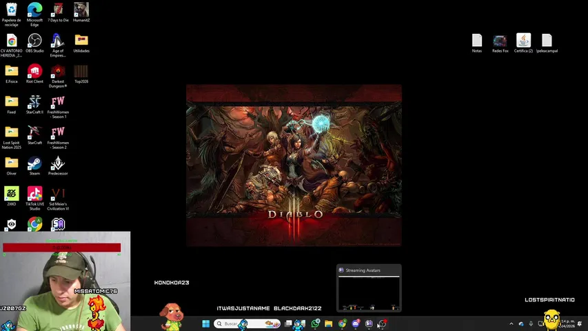The image size is (588, 331).
Task: Select the StarCraft II shortcut
Action: click(x=34, y=105)
